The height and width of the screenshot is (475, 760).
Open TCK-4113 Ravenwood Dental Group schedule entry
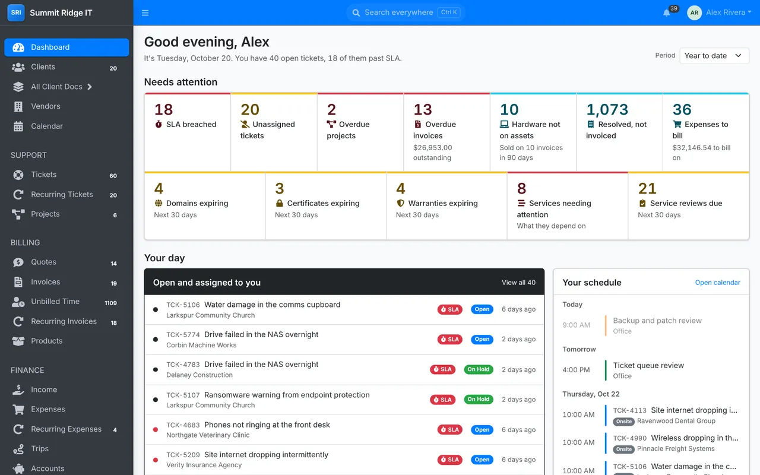[651, 415]
